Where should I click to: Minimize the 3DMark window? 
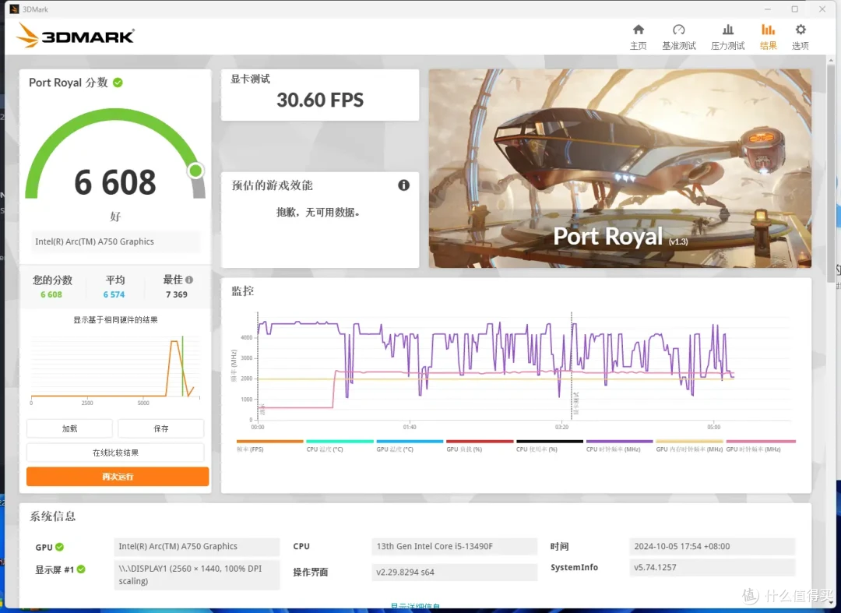tap(768, 9)
